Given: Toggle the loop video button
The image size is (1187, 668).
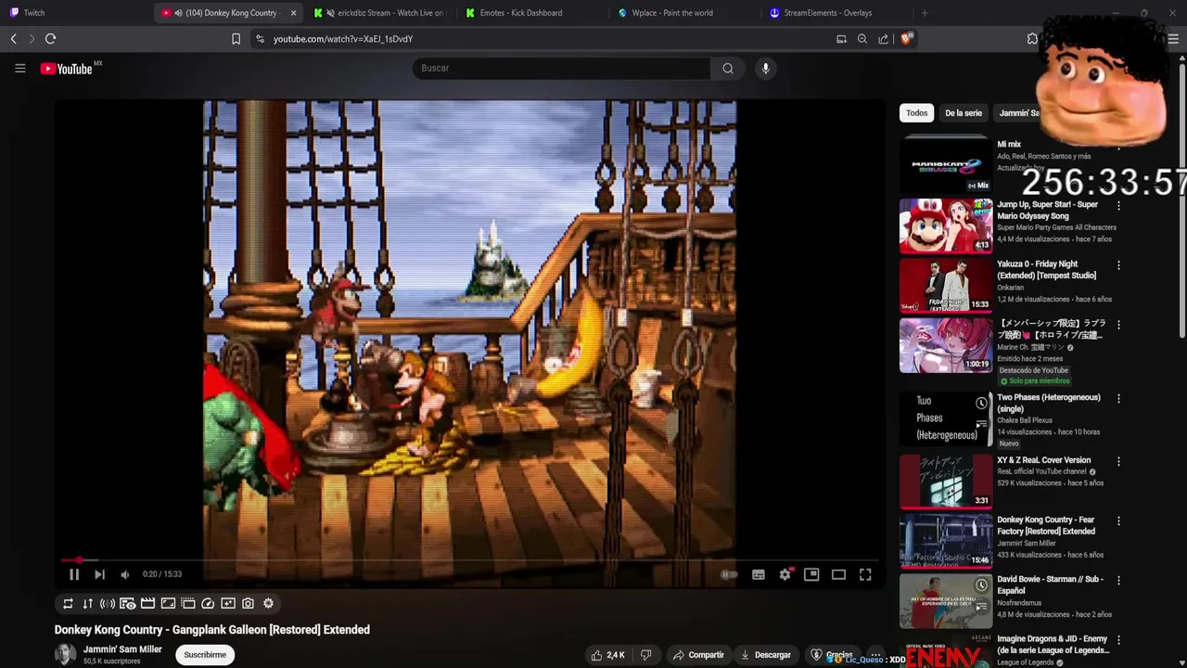Looking at the screenshot, I should pos(68,603).
